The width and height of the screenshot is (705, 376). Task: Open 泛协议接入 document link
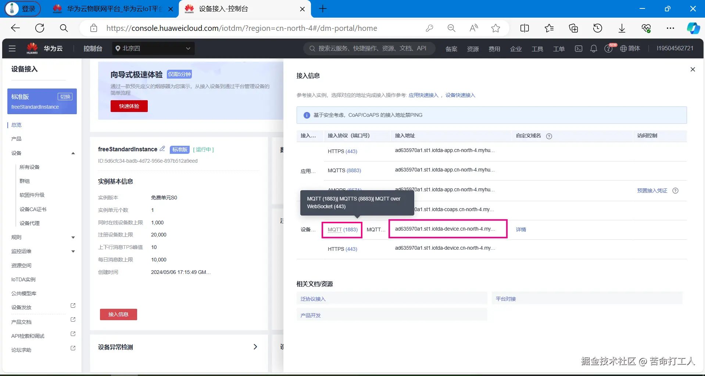(x=313, y=299)
